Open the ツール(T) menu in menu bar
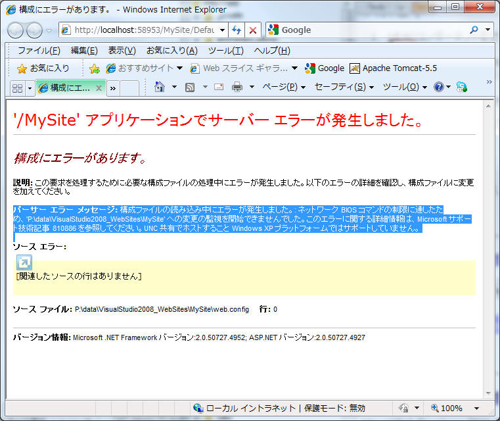The image size is (500, 421). (225, 51)
